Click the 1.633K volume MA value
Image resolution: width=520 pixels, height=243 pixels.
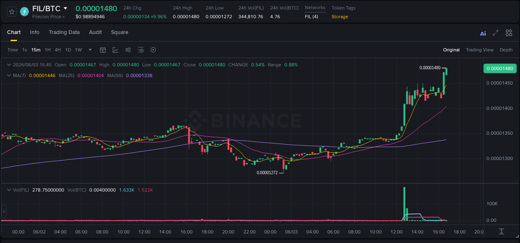click(x=126, y=190)
